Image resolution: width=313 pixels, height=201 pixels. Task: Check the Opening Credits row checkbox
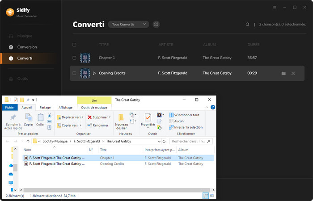[x=74, y=73]
